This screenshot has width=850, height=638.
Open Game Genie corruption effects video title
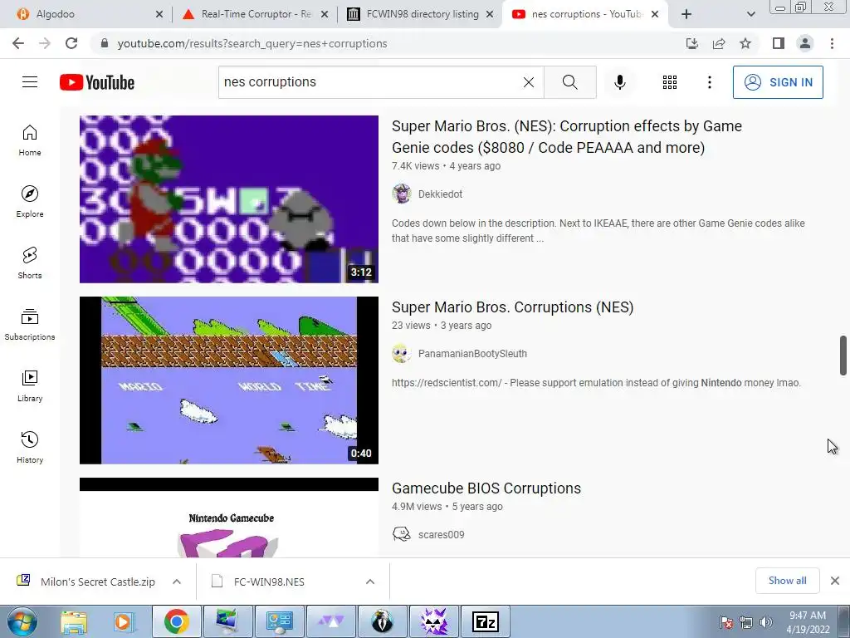pos(566,137)
